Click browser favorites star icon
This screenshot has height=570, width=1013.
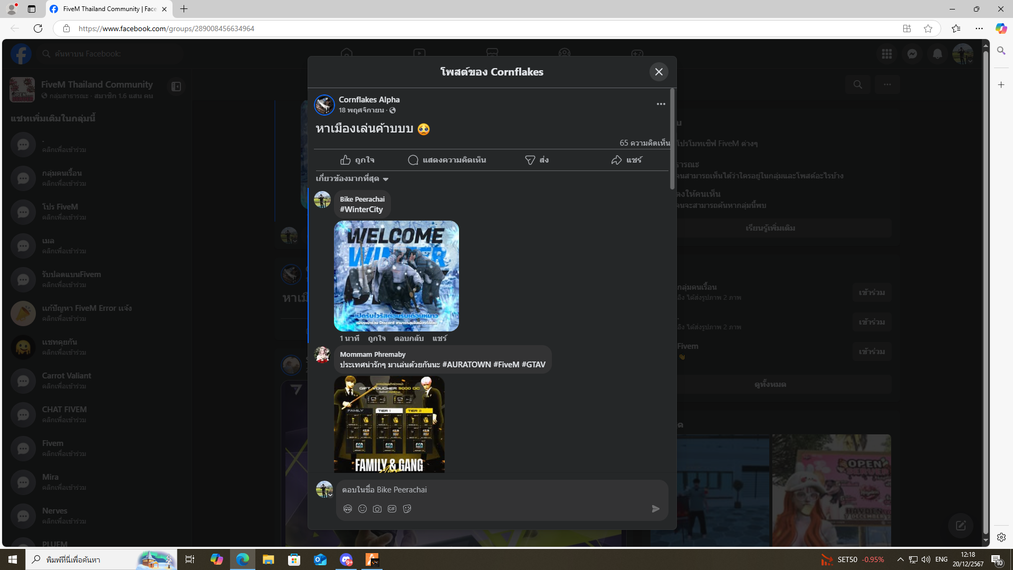[x=928, y=28]
